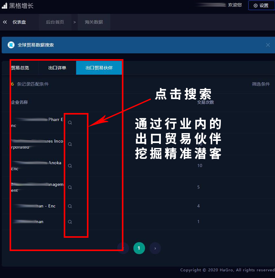Click magnifier icon in the Management row
This screenshot has height=278, width=275.
(70, 188)
